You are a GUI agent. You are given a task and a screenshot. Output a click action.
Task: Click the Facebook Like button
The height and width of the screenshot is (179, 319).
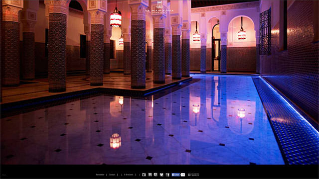tap(175, 175)
